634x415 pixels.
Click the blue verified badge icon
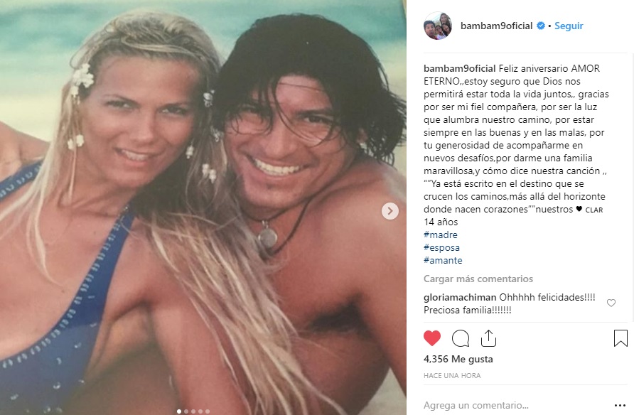coord(541,26)
